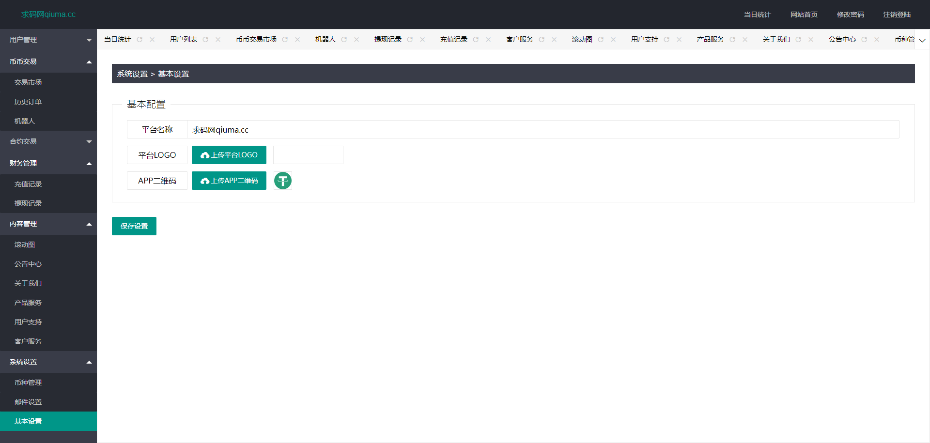The width and height of the screenshot is (930, 443).
Task: Close the 客户服务 tab
Action: pos(554,40)
